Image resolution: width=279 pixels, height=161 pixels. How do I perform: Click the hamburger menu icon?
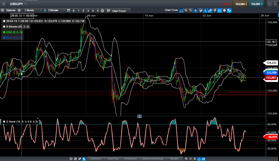(4, 4)
